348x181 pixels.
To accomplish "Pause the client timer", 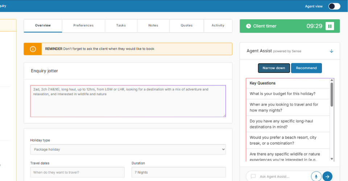I will click(x=330, y=26).
